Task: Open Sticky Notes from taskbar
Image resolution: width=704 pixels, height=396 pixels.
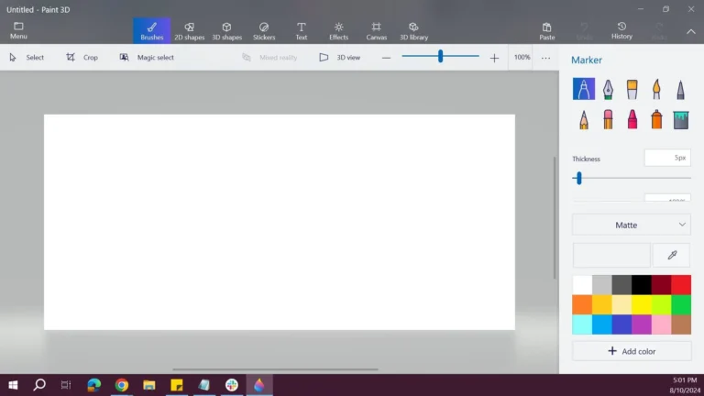Action: pos(176,385)
